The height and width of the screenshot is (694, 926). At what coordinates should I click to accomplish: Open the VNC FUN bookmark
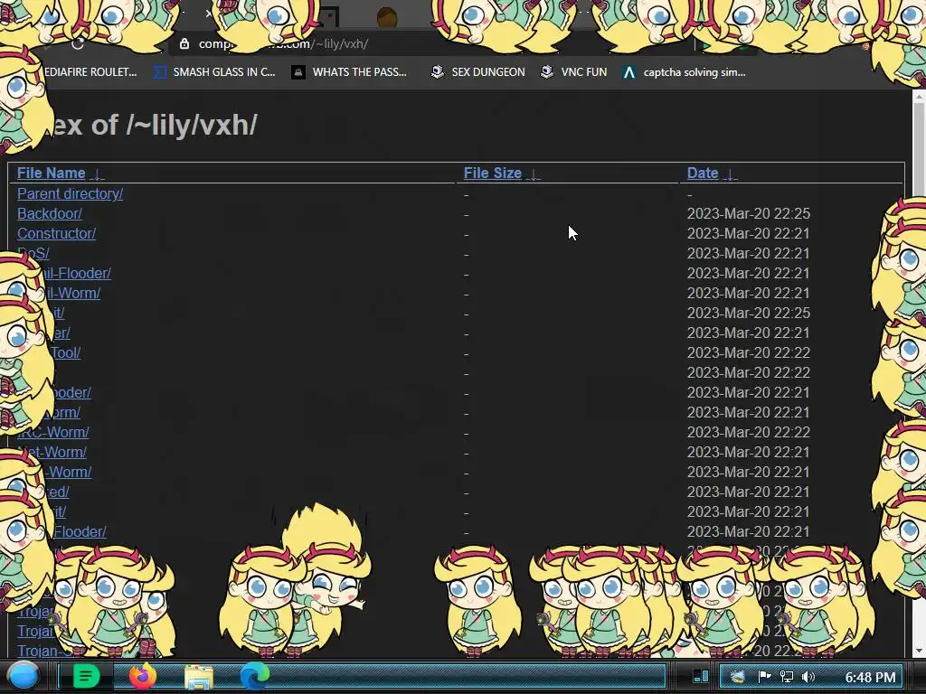(574, 72)
